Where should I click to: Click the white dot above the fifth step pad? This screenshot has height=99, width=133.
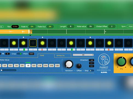tap(43, 37)
